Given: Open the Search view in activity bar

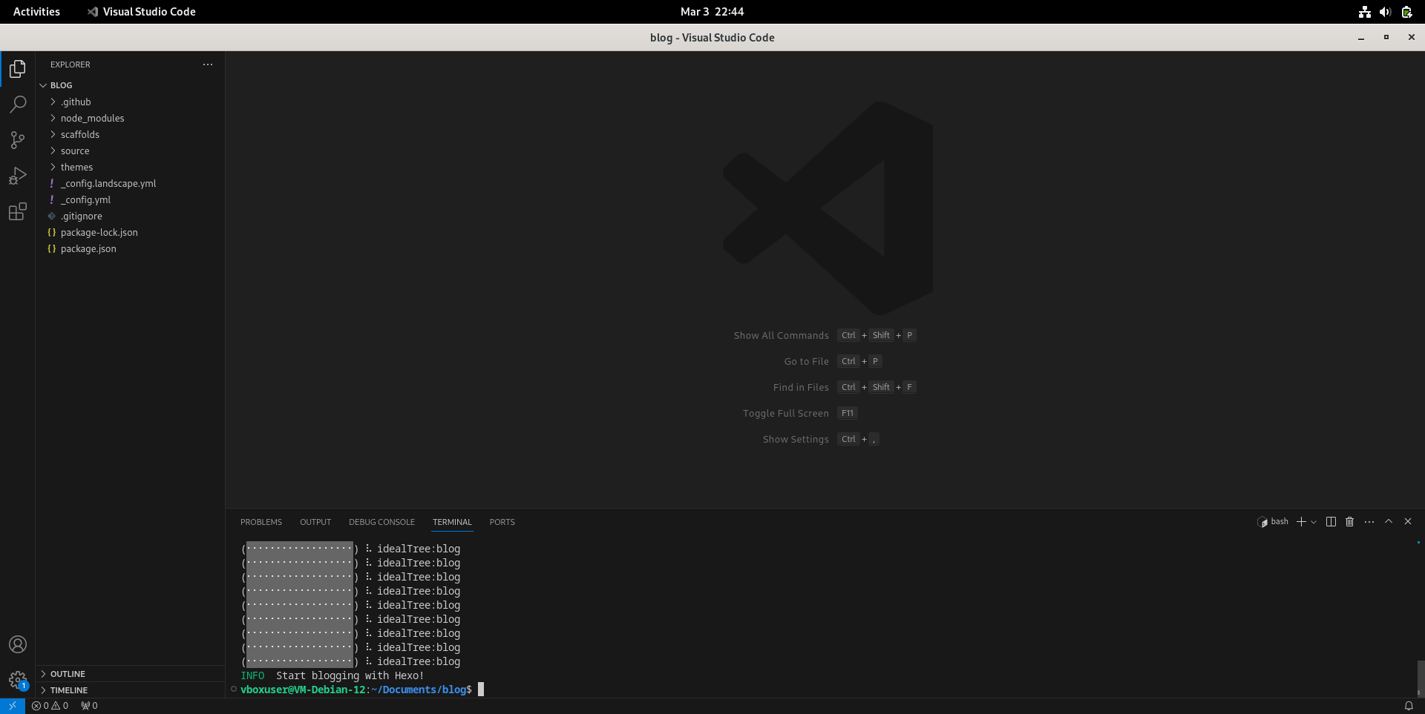Looking at the screenshot, I should tap(18, 105).
